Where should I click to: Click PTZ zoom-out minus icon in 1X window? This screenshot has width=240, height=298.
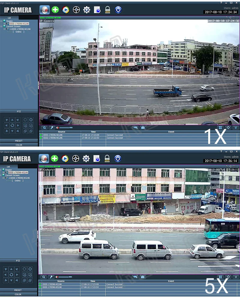[31, 126]
